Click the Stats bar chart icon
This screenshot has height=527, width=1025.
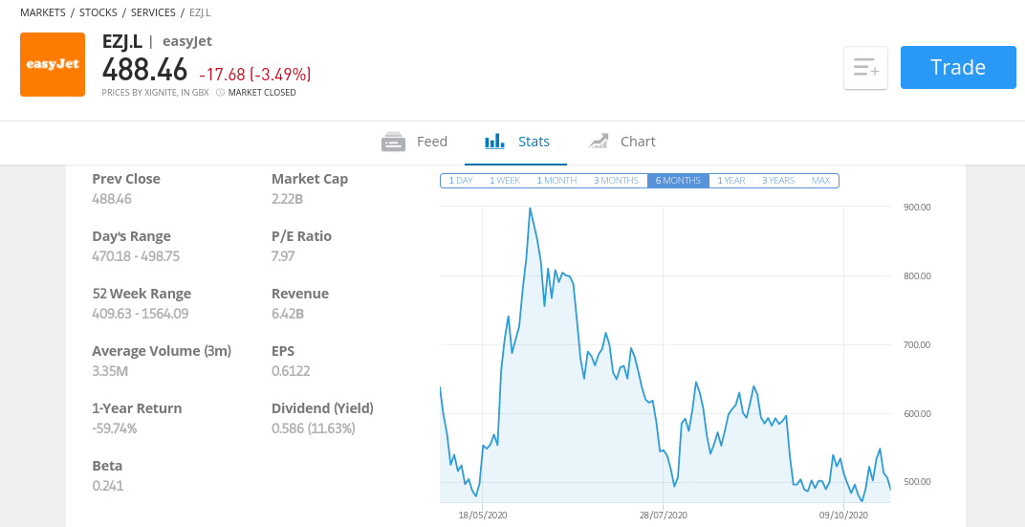pyautogui.click(x=495, y=142)
